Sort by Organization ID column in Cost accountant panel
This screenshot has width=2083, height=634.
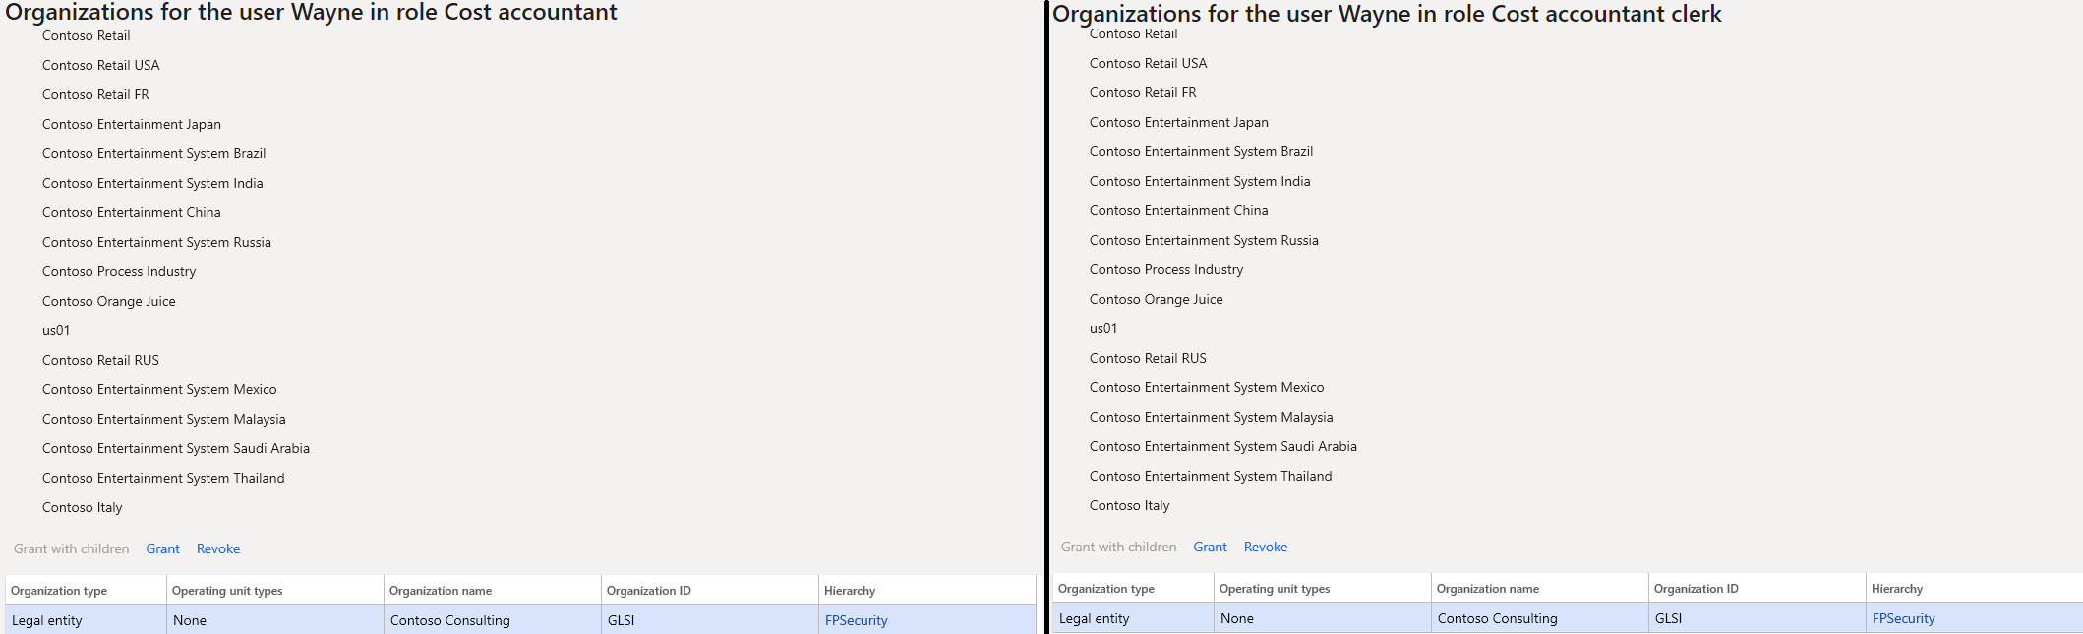click(x=710, y=590)
